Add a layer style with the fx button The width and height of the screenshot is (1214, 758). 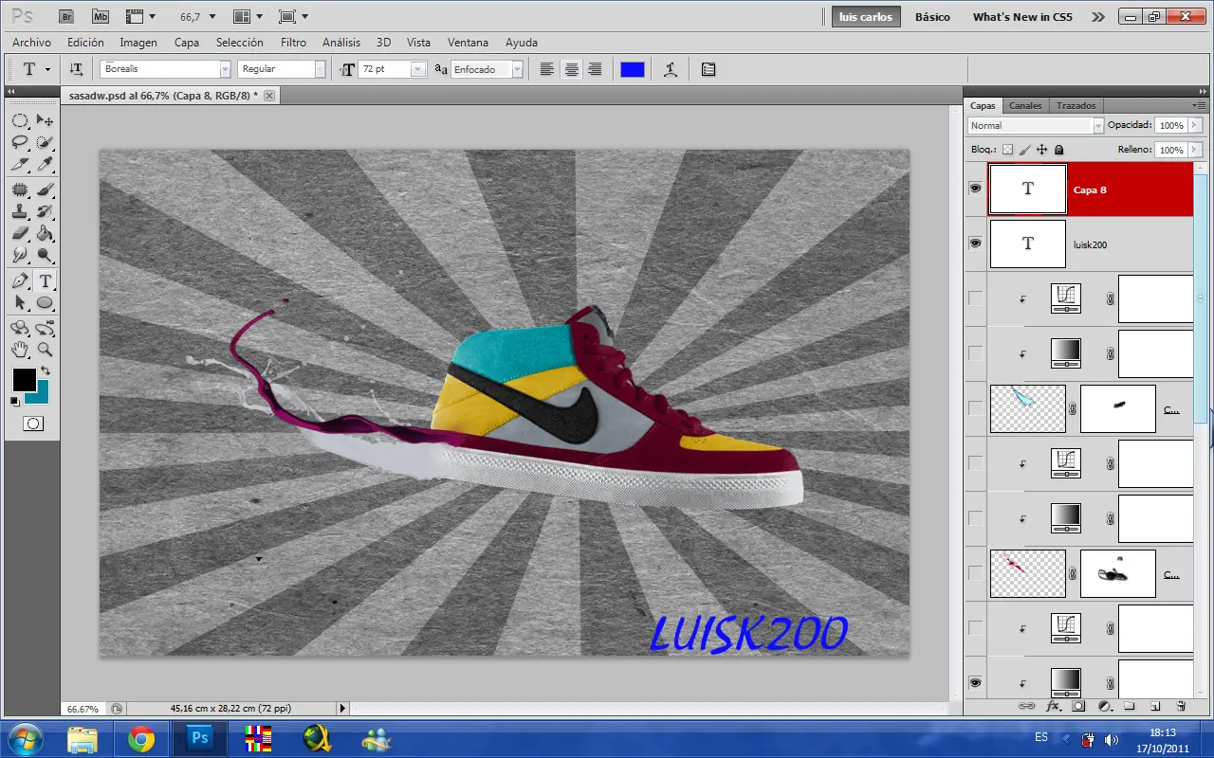click(1053, 706)
